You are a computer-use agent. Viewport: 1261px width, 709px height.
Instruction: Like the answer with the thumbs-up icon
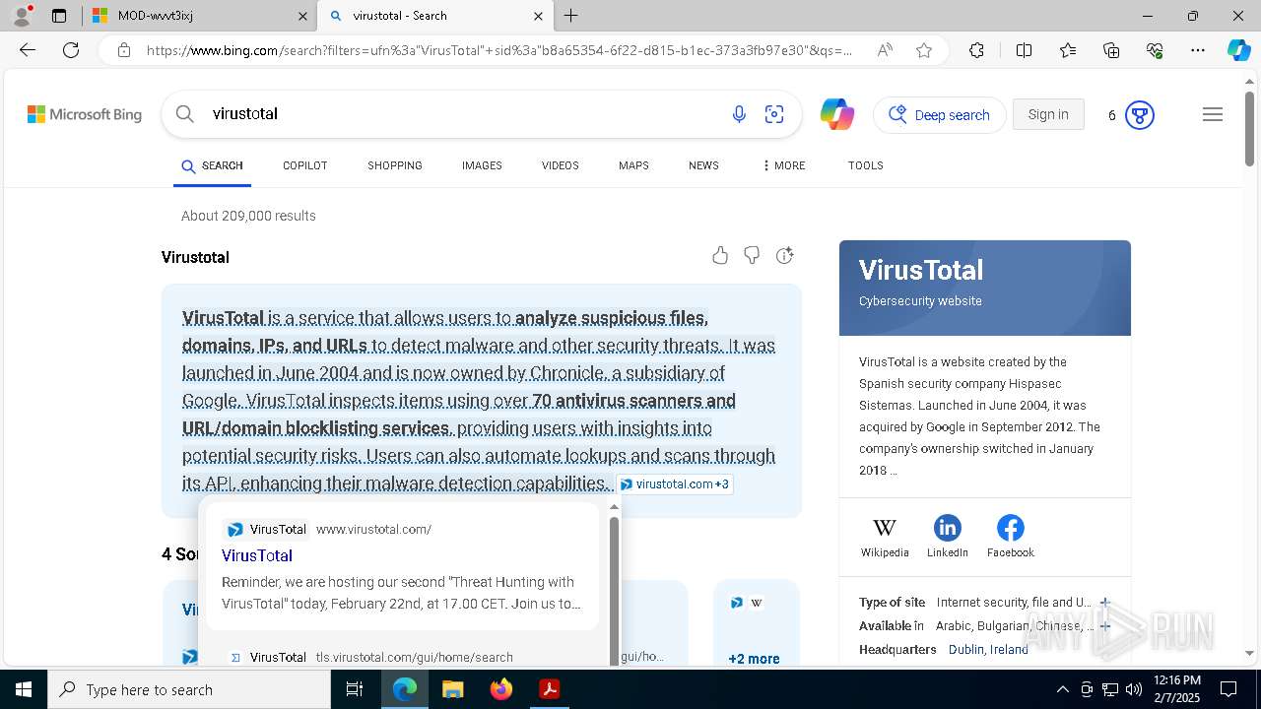click(x=720, y=256)
